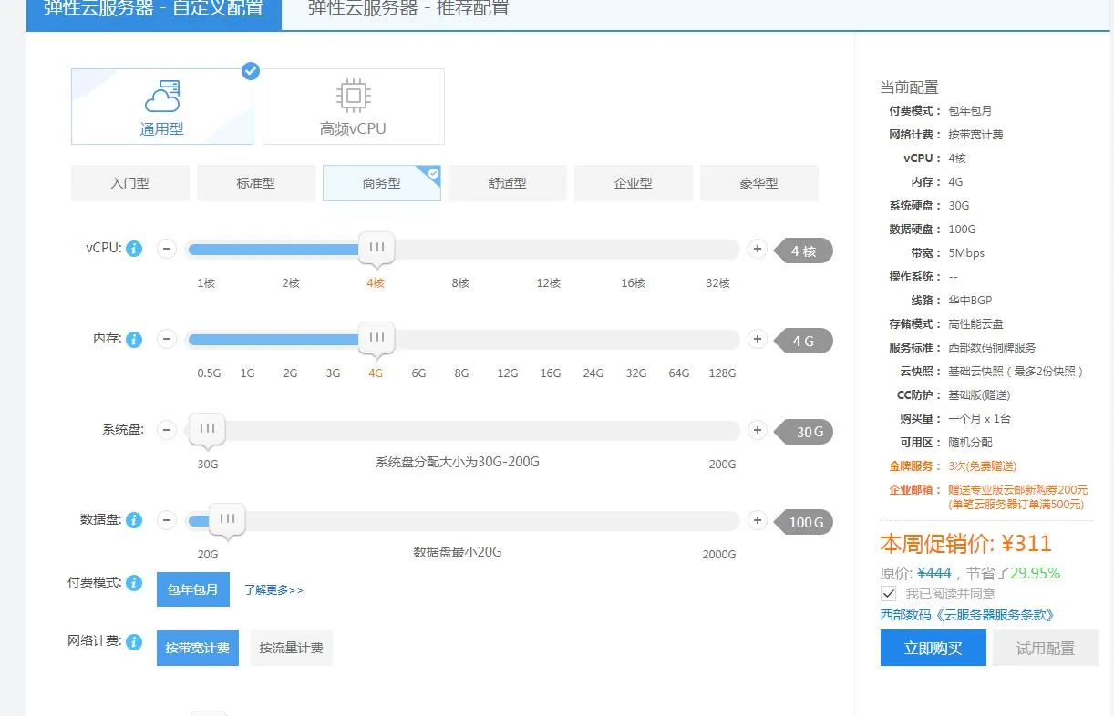Click the 4 核 vCPU value box
Image resolution: width=1114 pixels, height=716 pixels.
pos(804,251)
